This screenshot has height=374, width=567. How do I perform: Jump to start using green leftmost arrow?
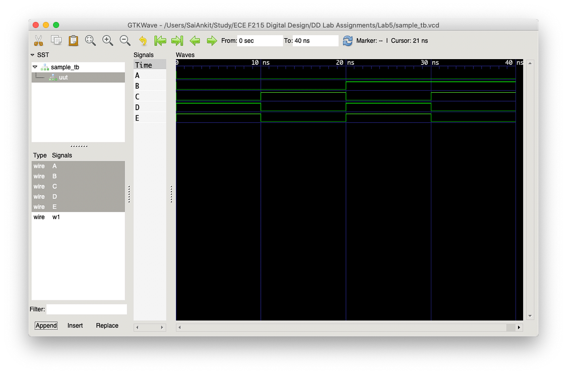coord(160,40)
